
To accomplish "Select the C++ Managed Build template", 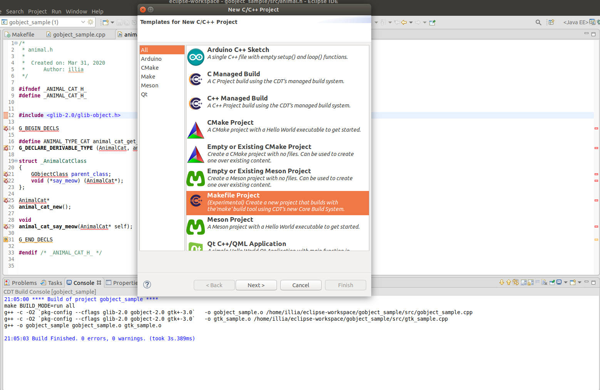I will 277,105.
